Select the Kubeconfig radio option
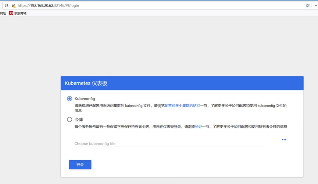318x184 pixels. [x=69, y=98]
